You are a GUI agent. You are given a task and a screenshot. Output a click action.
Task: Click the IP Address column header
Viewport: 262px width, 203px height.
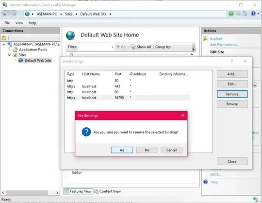(x=138, y=74)
